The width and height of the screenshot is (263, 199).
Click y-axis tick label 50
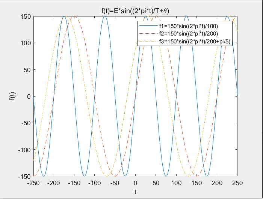(27, 70)
